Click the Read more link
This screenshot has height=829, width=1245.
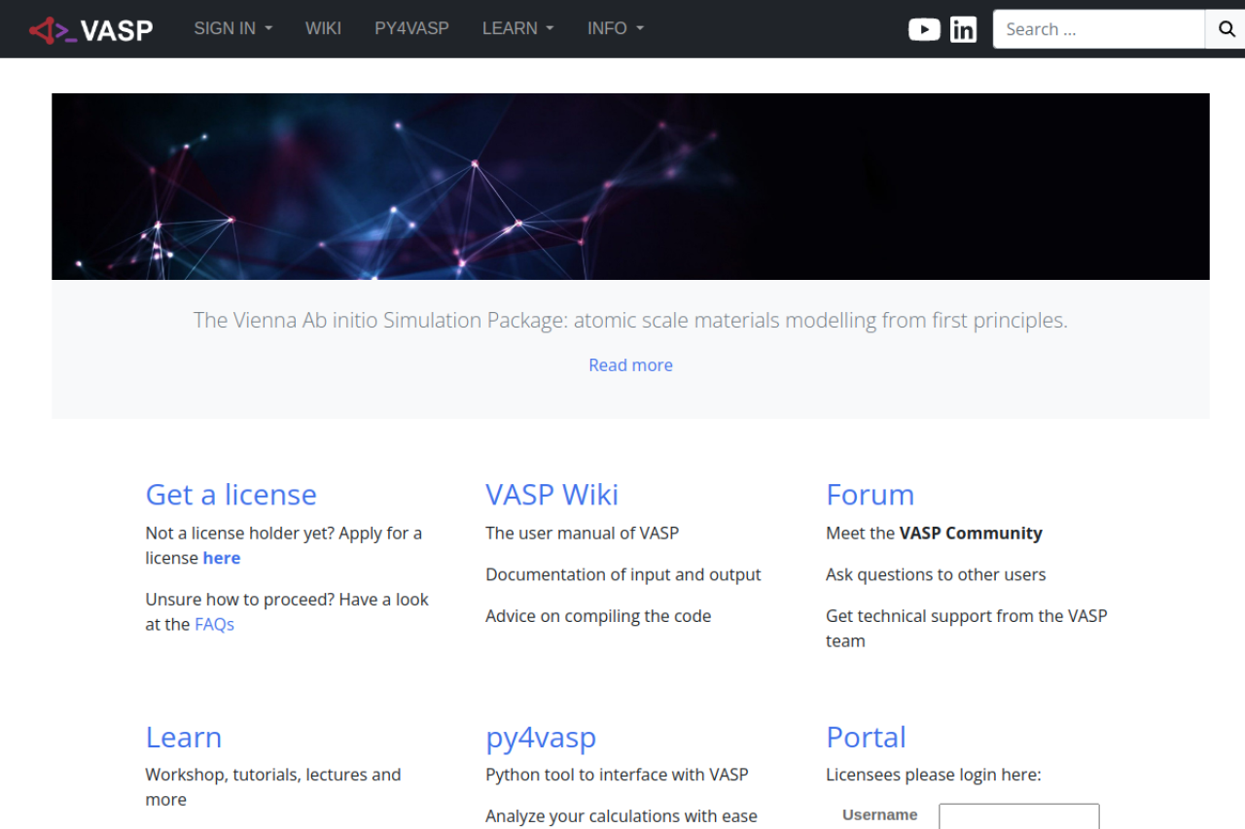point(630,365)
